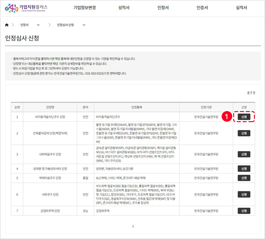Open the 성적서 menu
The width and height of the screenshot is (265, 239).
124,8
